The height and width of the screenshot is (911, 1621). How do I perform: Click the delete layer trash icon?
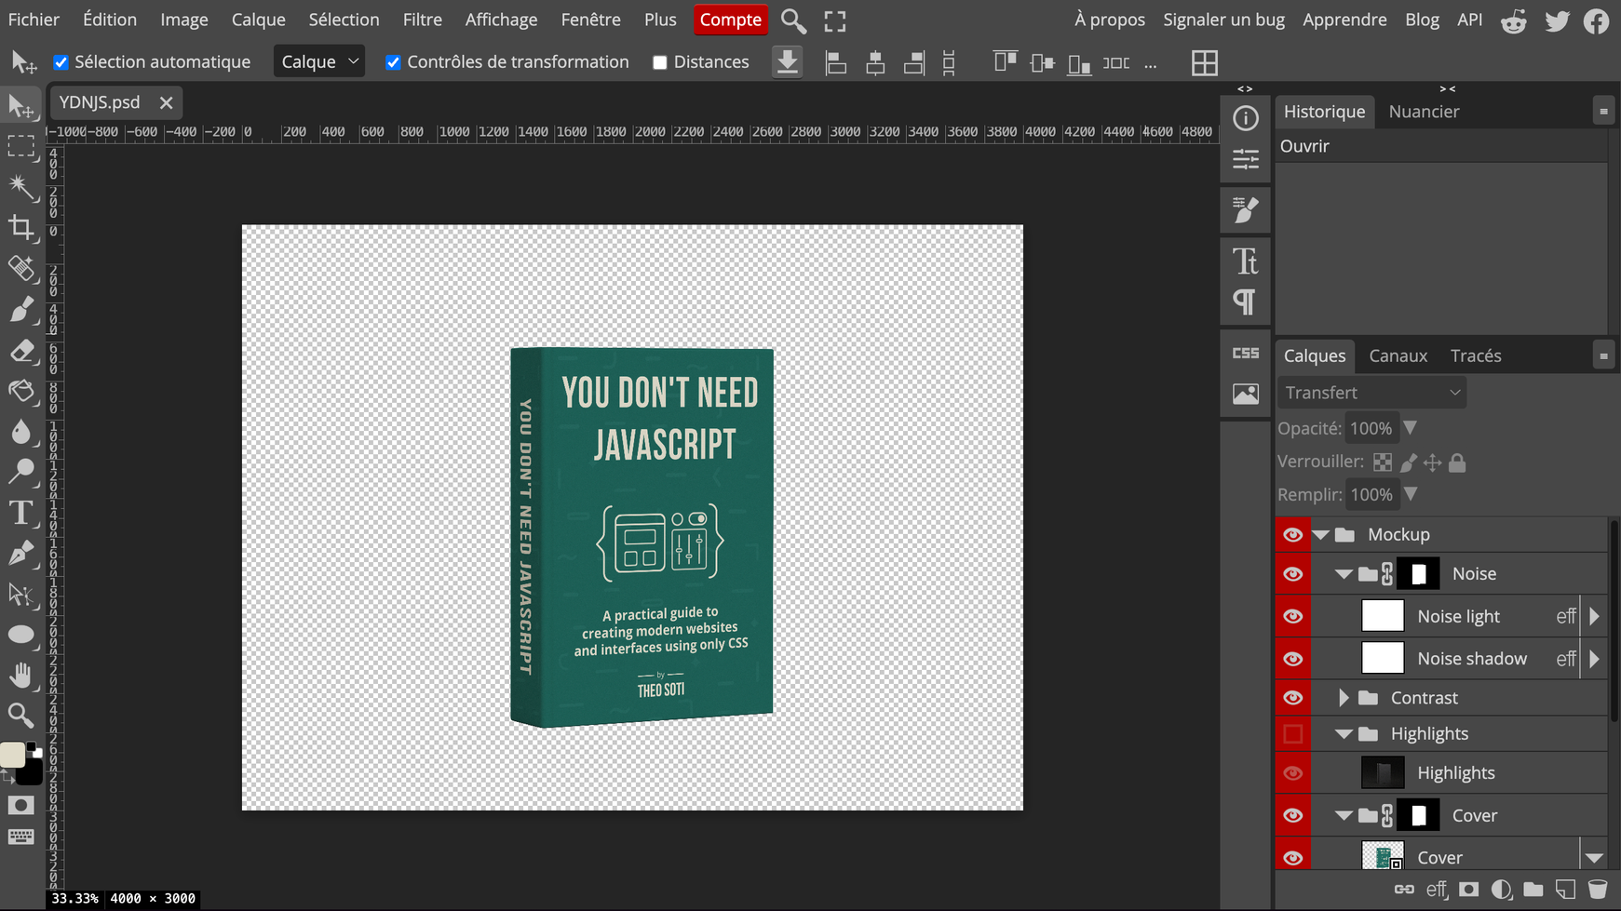(1597, 890)
